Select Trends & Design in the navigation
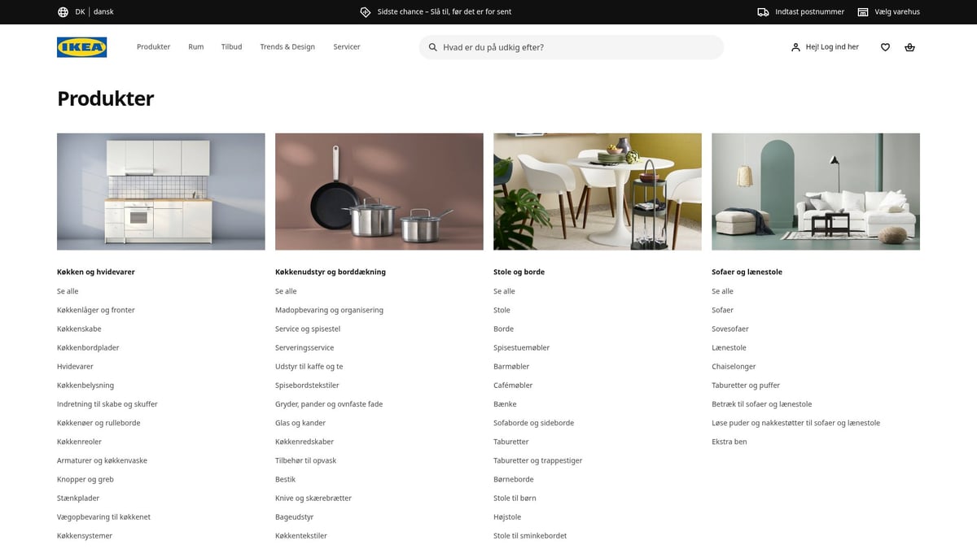Image resolution: width=977 pixels, height=549 pixels. tap(287, 46)
